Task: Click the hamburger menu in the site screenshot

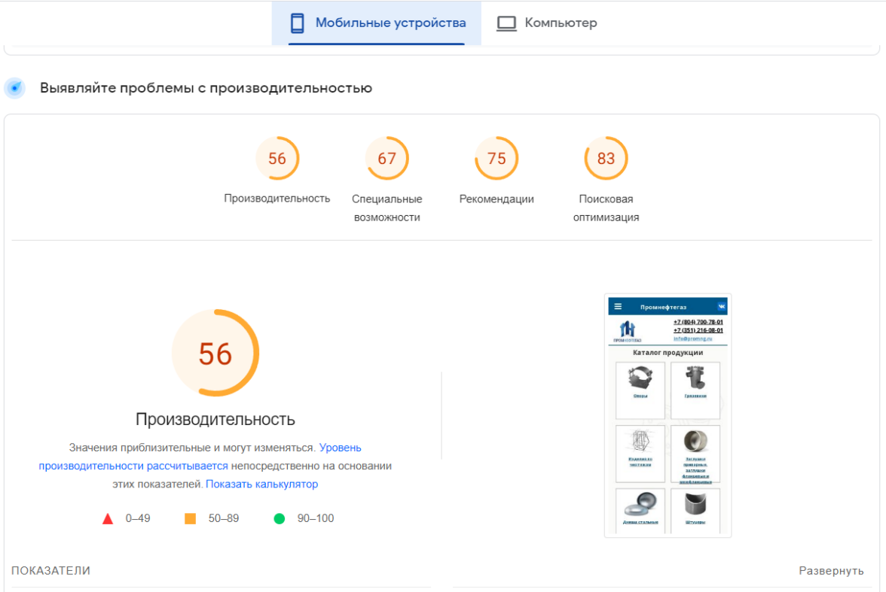Action: [618, 307]
